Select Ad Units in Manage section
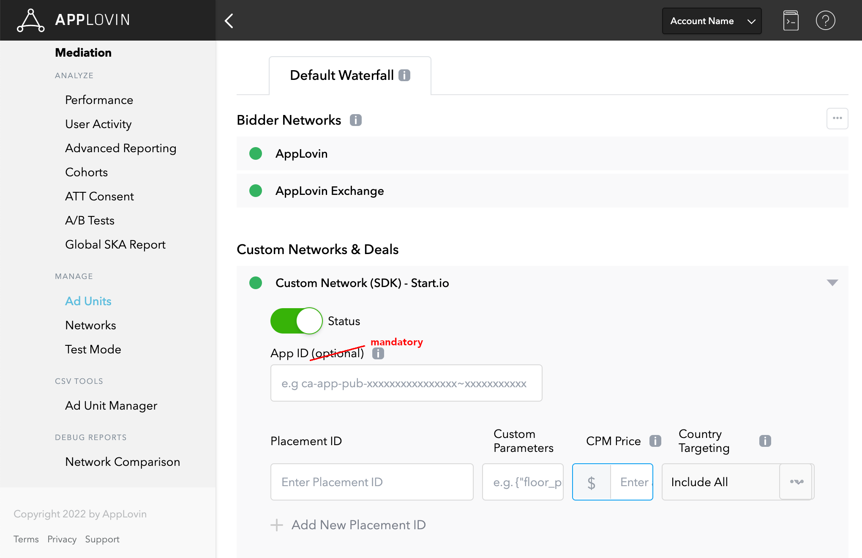 88,301
